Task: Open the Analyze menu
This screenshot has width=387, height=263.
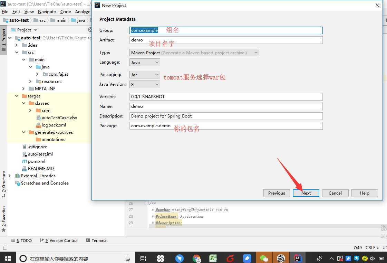Action: (x=83, y=12)
